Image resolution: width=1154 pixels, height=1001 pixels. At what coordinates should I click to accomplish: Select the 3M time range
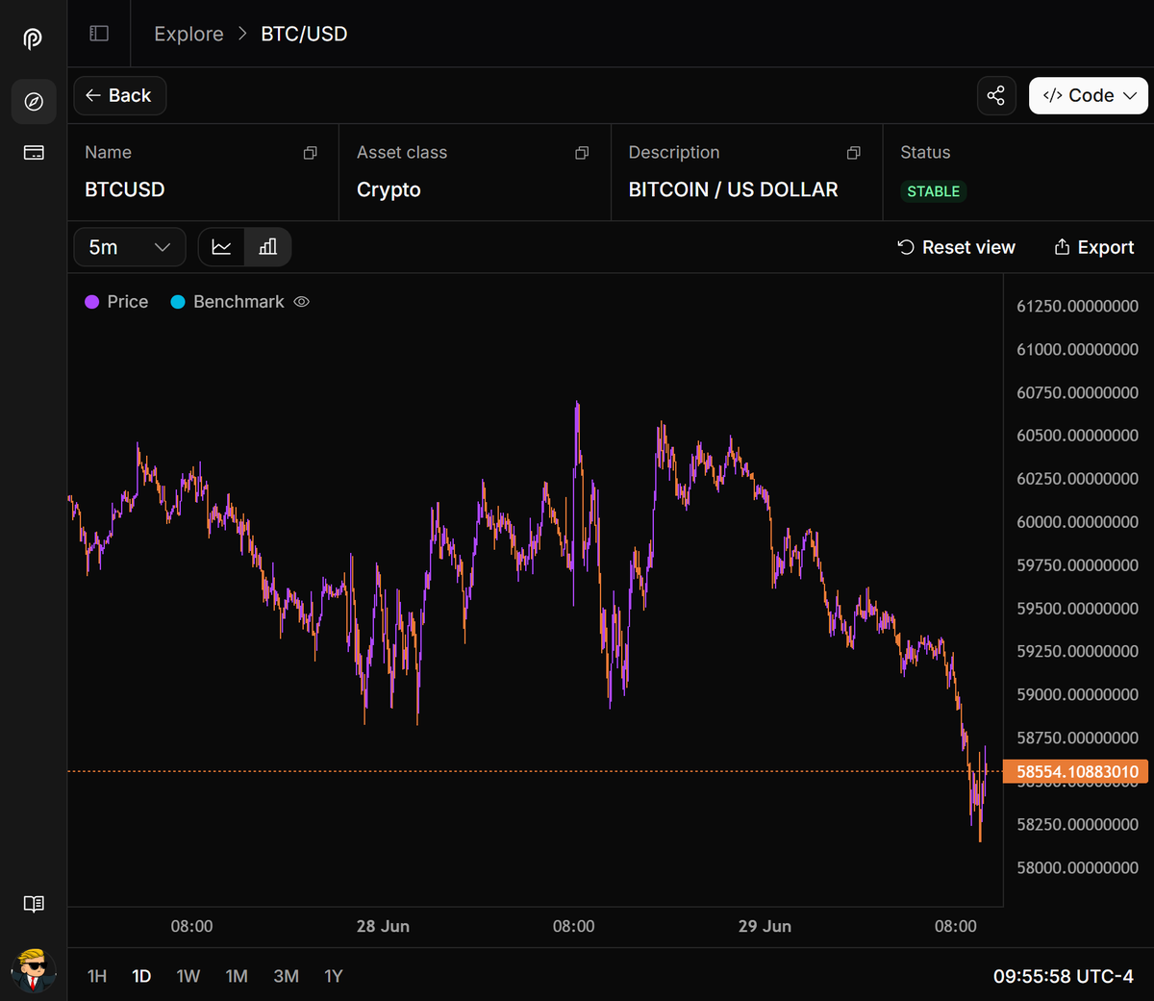[x=286, y=976]
